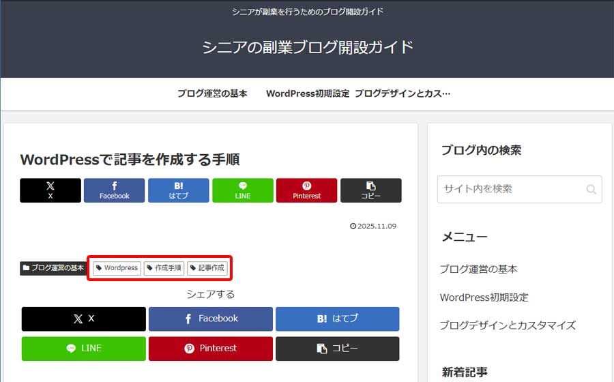The height and width of the screenshot is (382, 614).
Task: Open the 記事作成 tag
Action: [207, 268]
